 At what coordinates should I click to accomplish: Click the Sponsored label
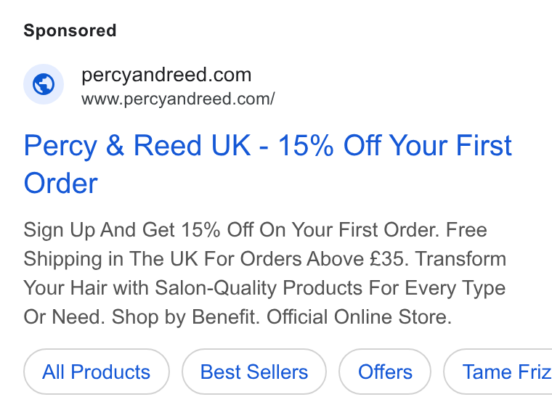click(70, 30)
